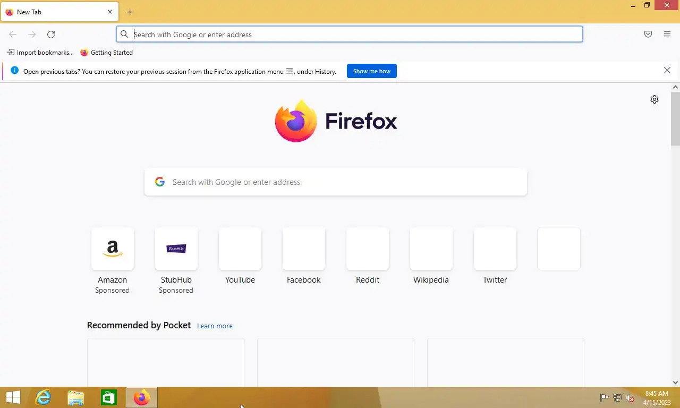680x408 pixels.
Task: Open the Firefox application menu
Action: click(667, 35)
